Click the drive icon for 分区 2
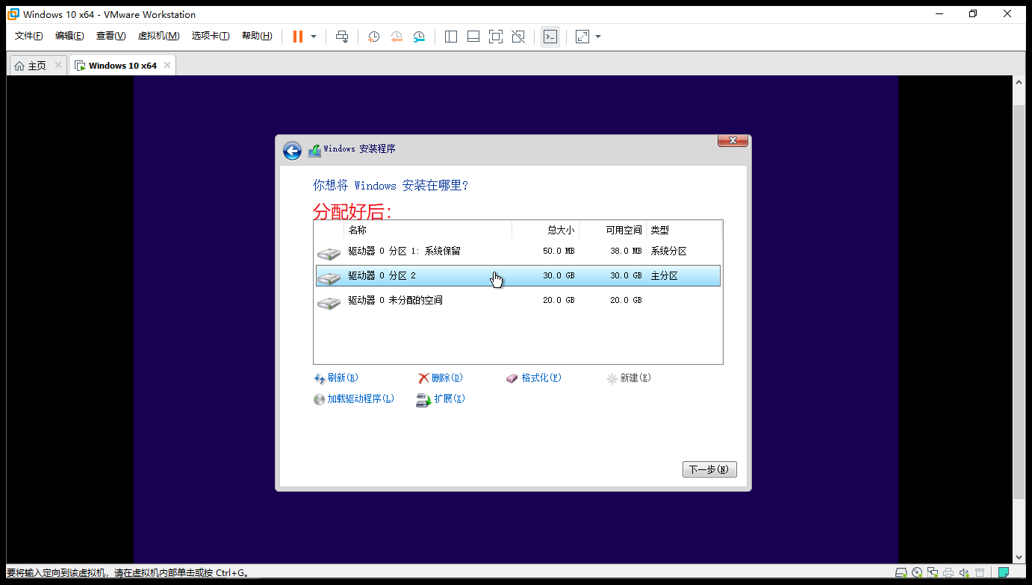 pos(329,278)
